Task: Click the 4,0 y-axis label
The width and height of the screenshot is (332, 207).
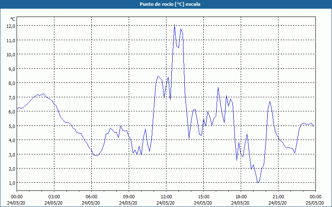Action: pyautogui.click(x=12, y=140)
